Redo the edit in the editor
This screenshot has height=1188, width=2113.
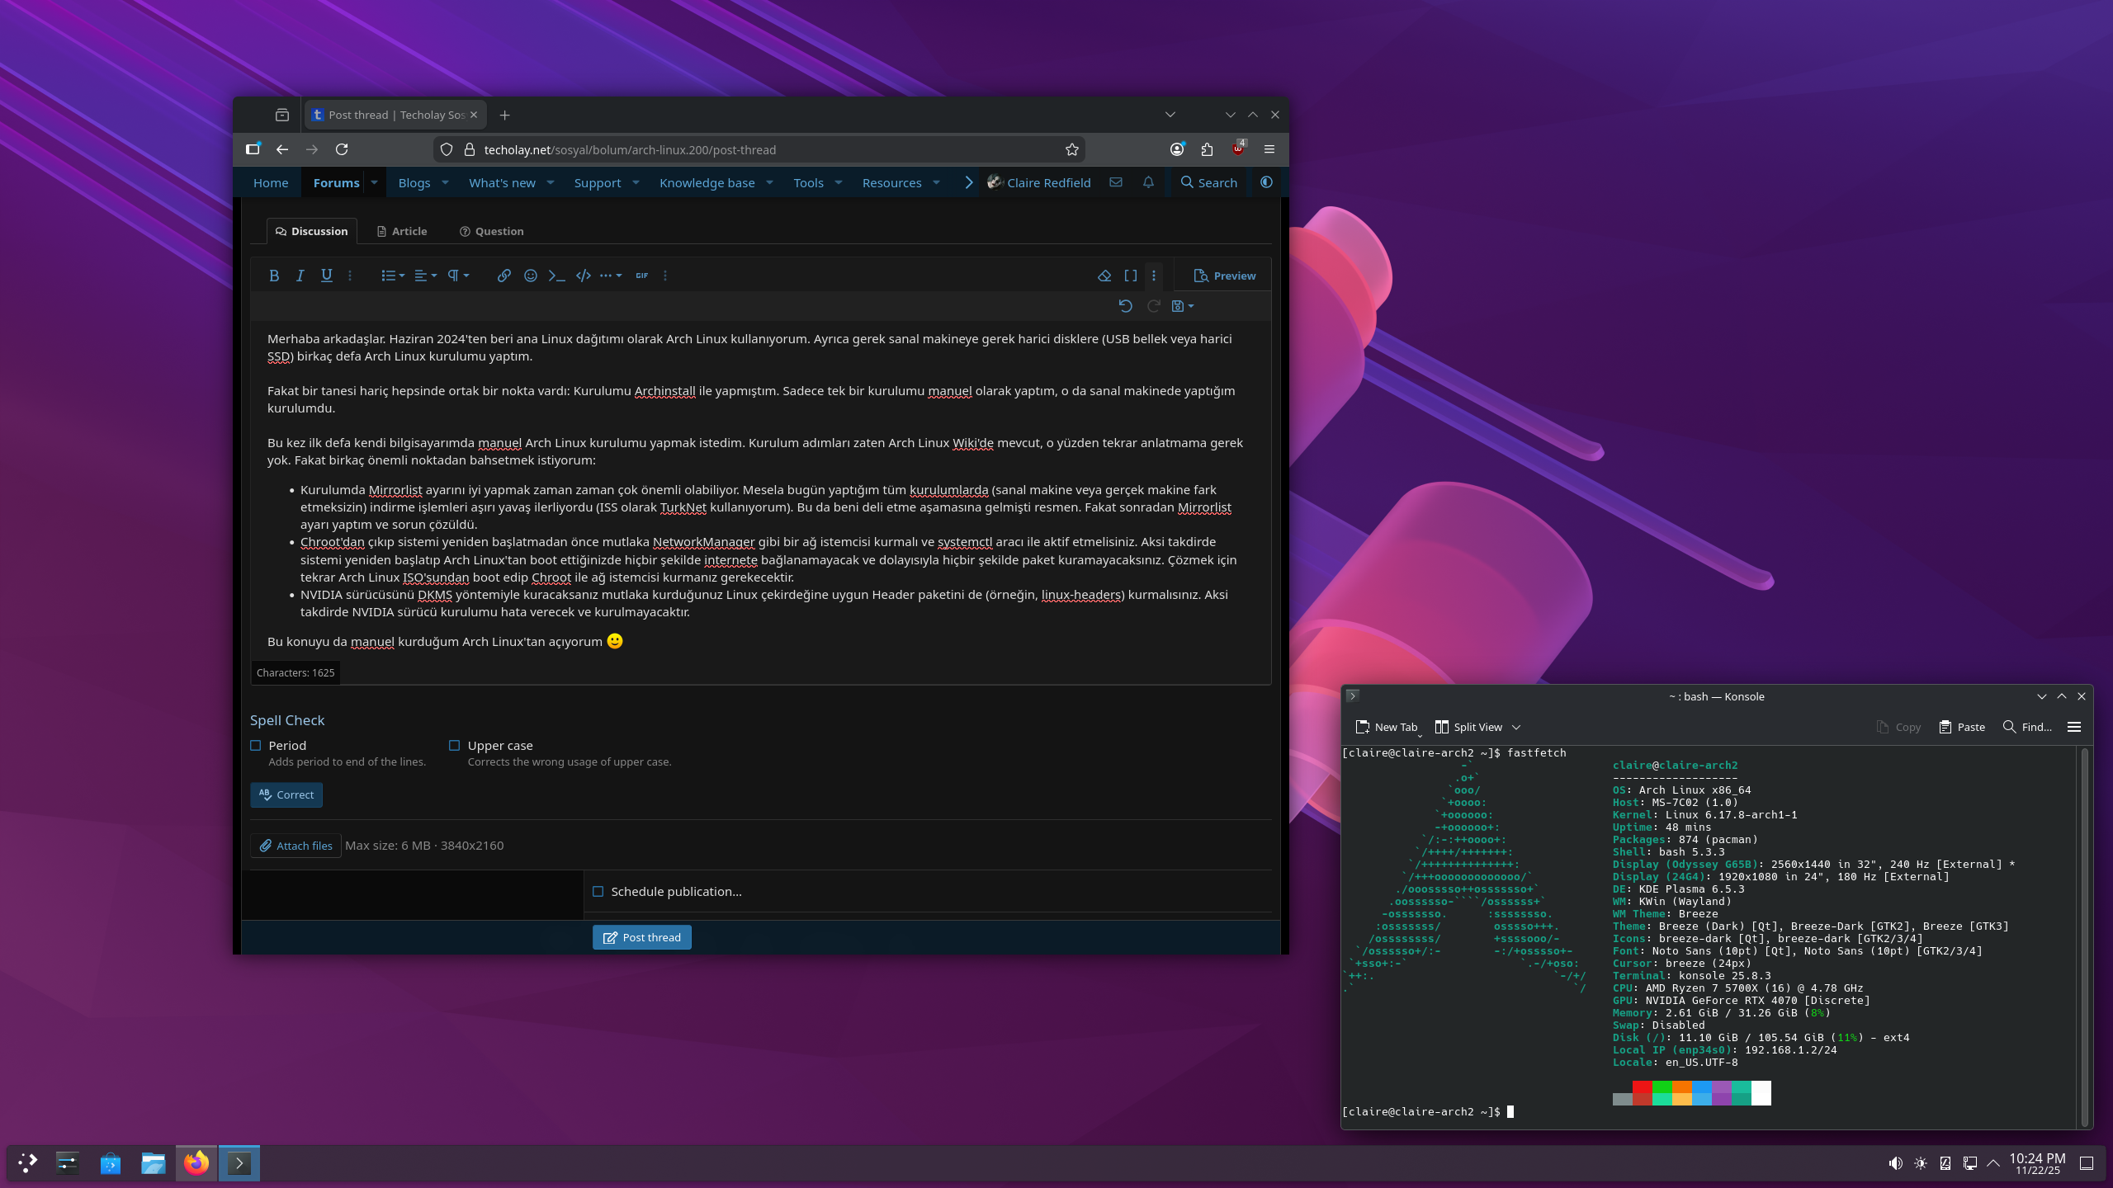coord(1153,306)
